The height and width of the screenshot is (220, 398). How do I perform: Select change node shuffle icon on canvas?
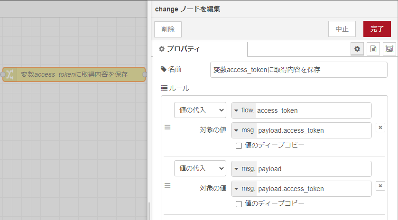coord(10,74)
